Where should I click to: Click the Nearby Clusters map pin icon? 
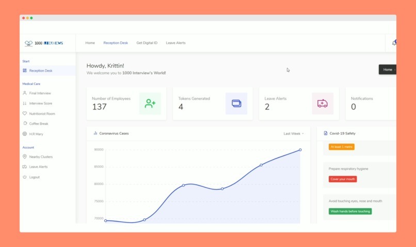point(25,156)
